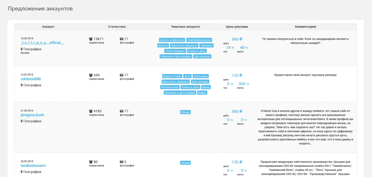Click the comment starting 'Предлагаем продукцию собственного производства'
The width and height of the screenshot is (372, 177).
(305, 168)
